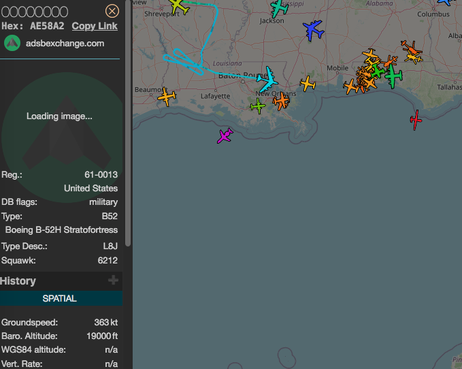This screenshot has width=462, height=369.
Task: Select the teal aircraft above Jackson
Action: (278, 8)
